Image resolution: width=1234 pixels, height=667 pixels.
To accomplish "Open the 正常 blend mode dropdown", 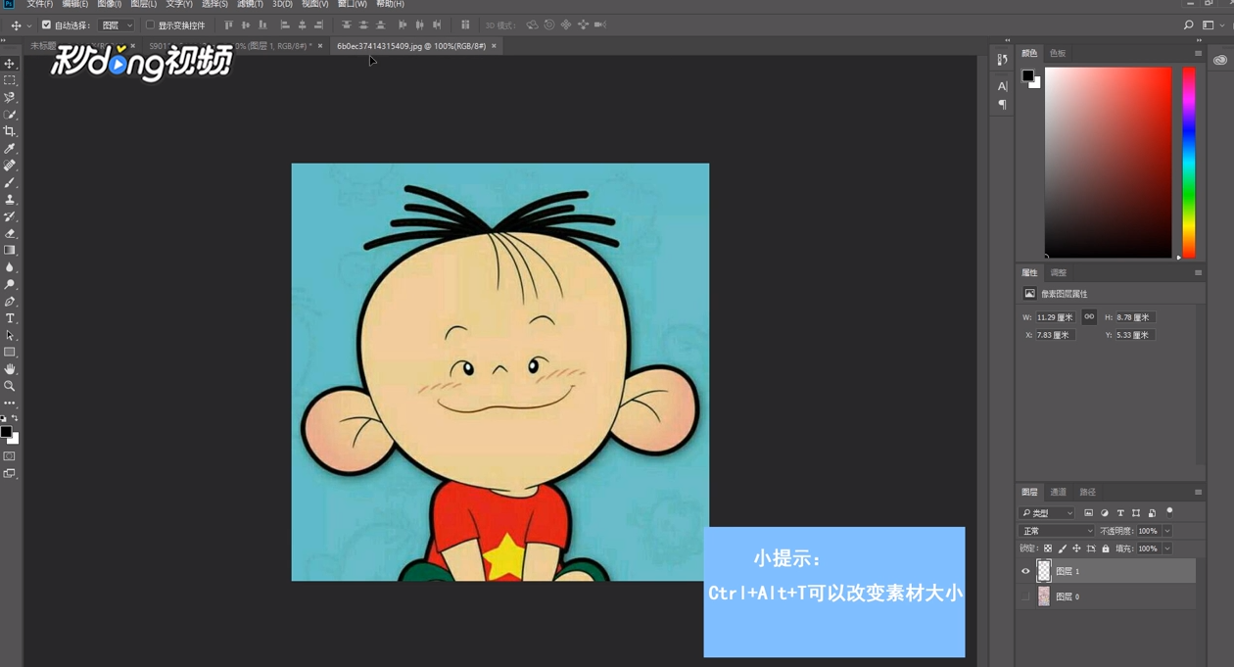I will pyautogui.click(x=1057, y=531).
